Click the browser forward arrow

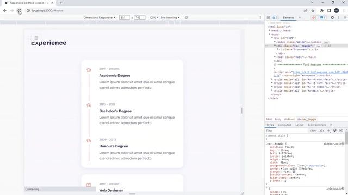click(12, 10)
